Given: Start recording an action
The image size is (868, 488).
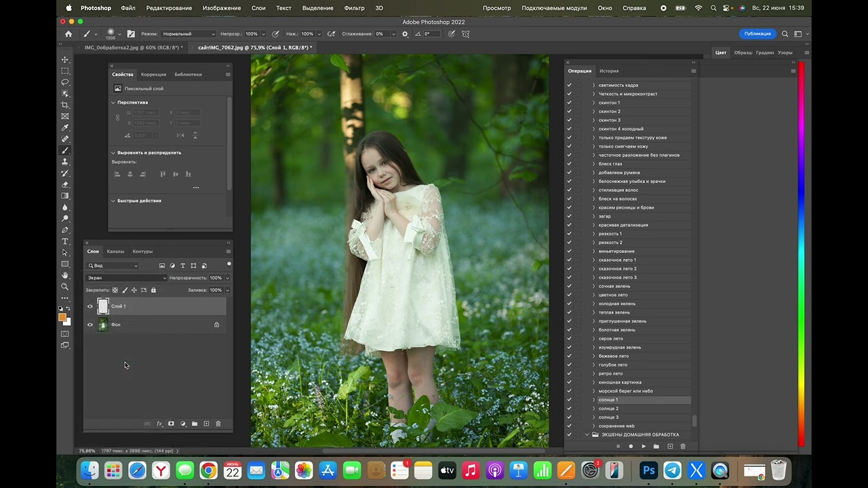Looking at the screenshot, I should [x=631, y=446].
